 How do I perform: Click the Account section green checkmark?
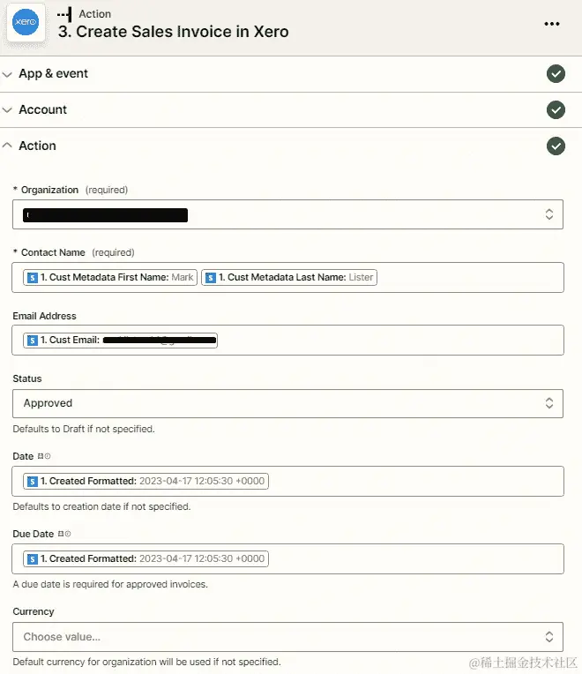coord(556,110)
